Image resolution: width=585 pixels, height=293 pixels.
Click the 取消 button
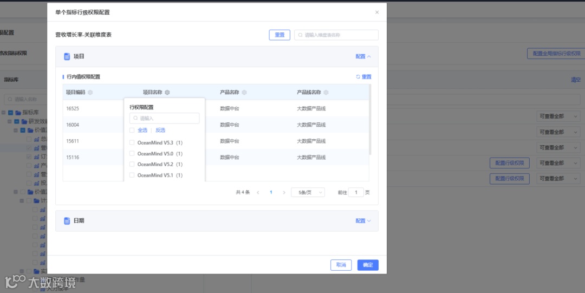pos(341,265)
